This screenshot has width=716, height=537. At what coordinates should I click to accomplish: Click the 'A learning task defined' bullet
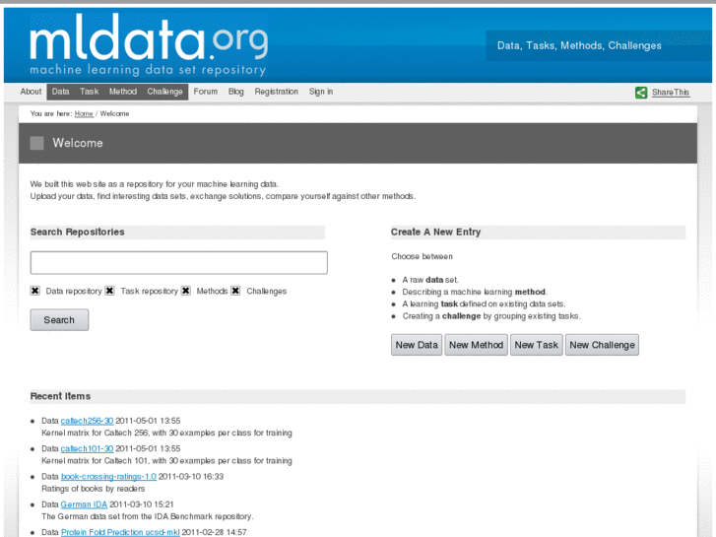click(x=484, y=303)
